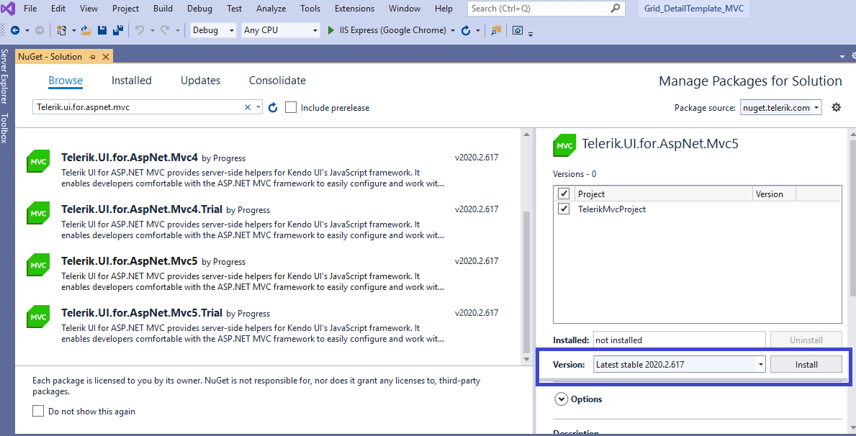Select the Browse tab
This screenshot has height=436, width=856.
pyautogui.click(x=66, y=81)
